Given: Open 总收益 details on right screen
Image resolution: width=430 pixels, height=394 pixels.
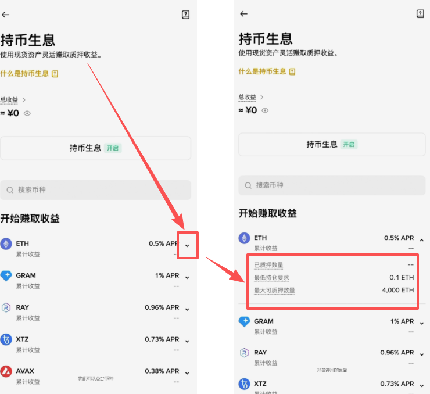Looking at the screenshot, I should (x=251, y=97).
